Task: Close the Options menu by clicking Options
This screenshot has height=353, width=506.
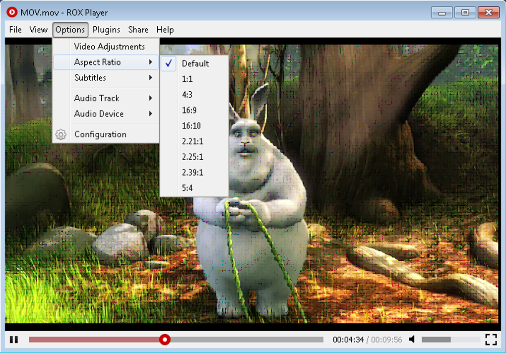Action: point(70,30)
